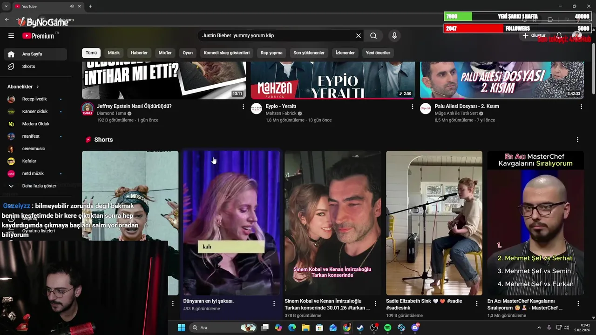
Task: Expand the Abonelikler section arrow
Action: pyautogui.click(x=38, y=87)
